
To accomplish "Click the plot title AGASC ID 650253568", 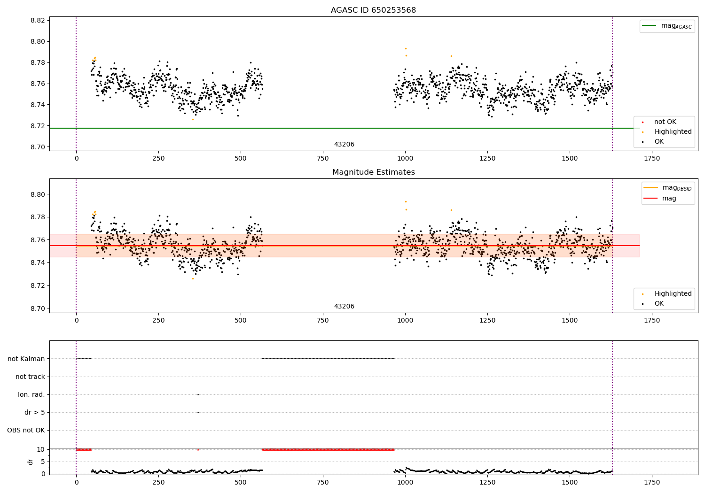I will tap(373, 10).
